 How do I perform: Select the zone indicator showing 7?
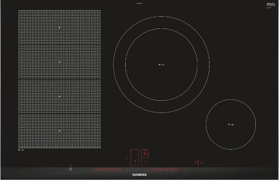[135, 162]
